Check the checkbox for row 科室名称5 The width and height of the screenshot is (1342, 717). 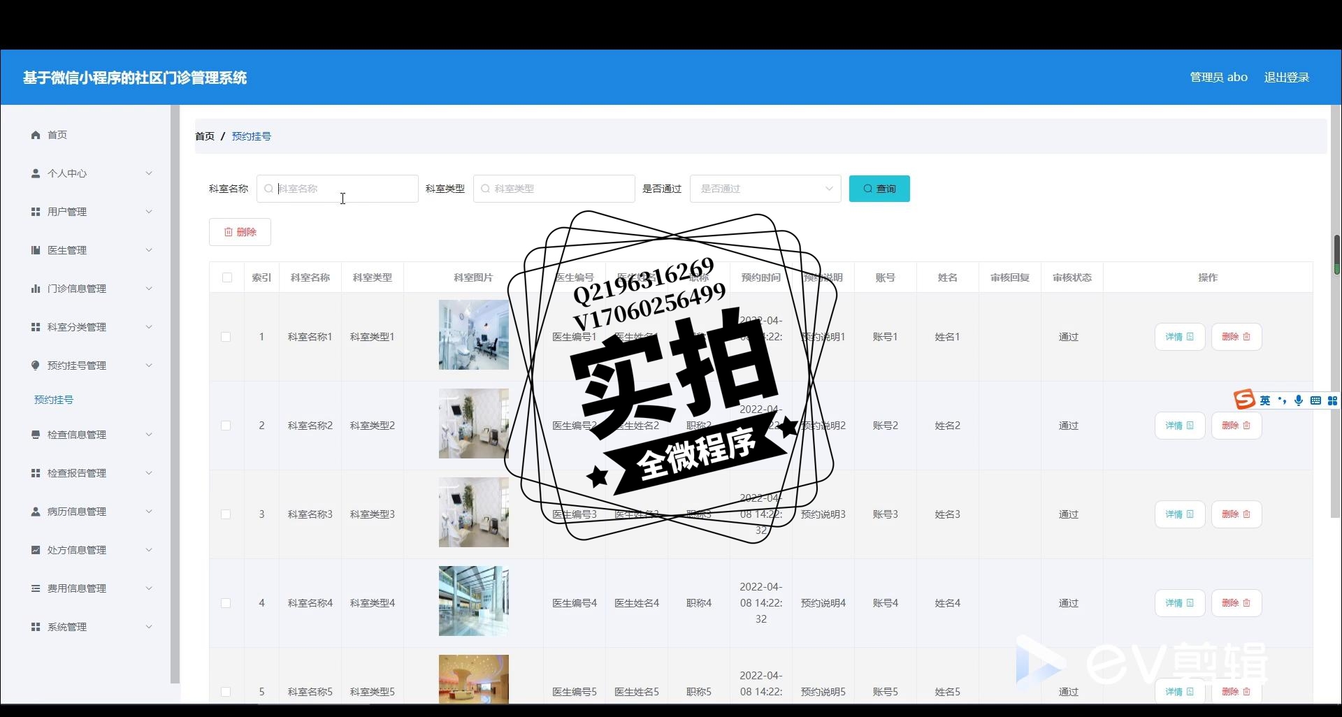click(x=226, y=692)
